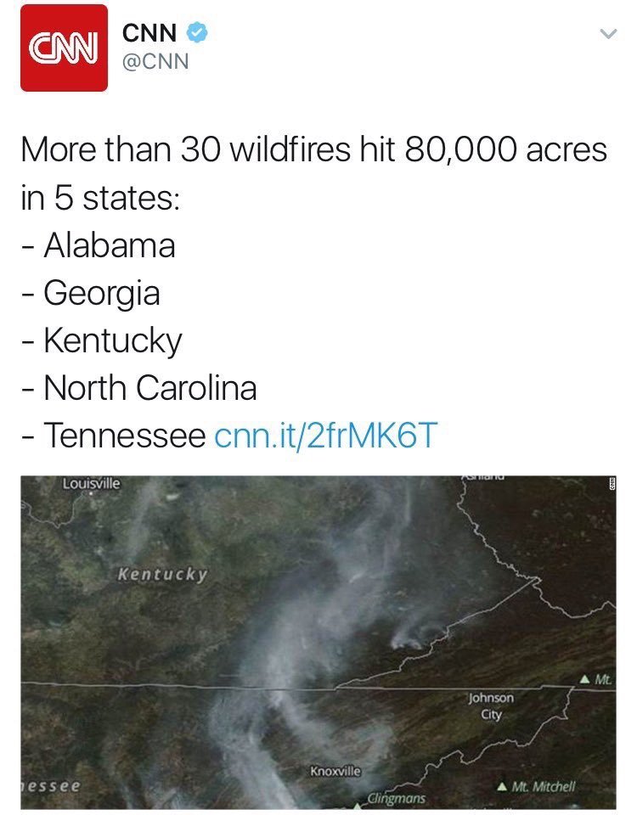Click the Clingmans label on the map
The width and height of the screenshot is (637, 815).
click(x=397, y=798)
